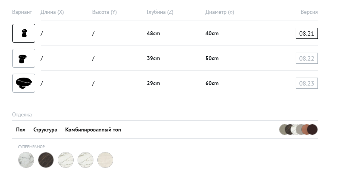Choose version 08.21
342x177 pixels.
(x=306, y=34)
